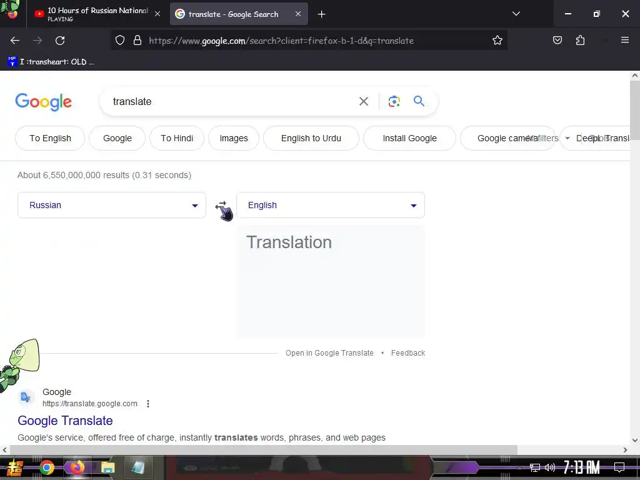Viewport: 640px width, 480px height.
Task: Open the Feedback link under the translator
Action: tap(408, 353)
